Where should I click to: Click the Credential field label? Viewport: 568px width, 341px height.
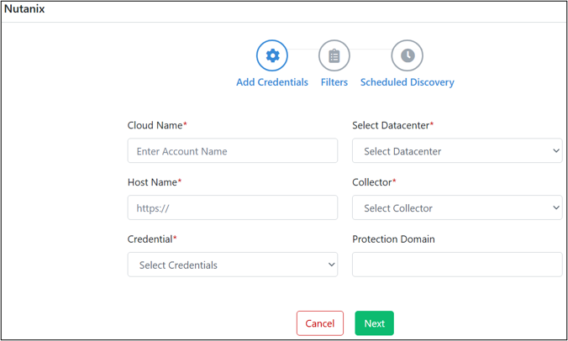click(152, 239)
